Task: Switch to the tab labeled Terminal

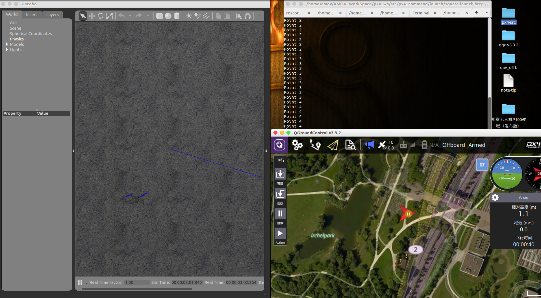Action: click(x=421, y=13)
